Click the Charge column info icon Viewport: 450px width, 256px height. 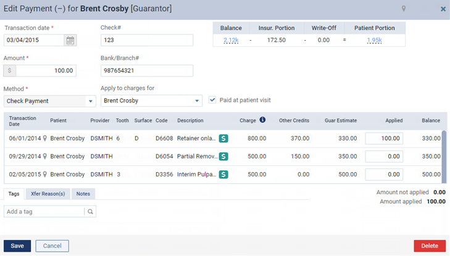point(262,120)
